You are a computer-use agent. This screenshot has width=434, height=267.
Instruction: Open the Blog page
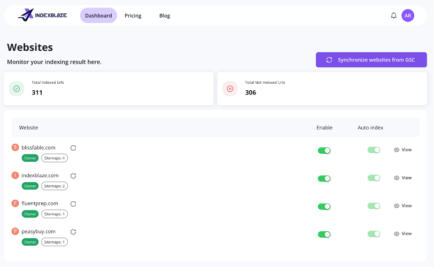(x=165, y=15)
